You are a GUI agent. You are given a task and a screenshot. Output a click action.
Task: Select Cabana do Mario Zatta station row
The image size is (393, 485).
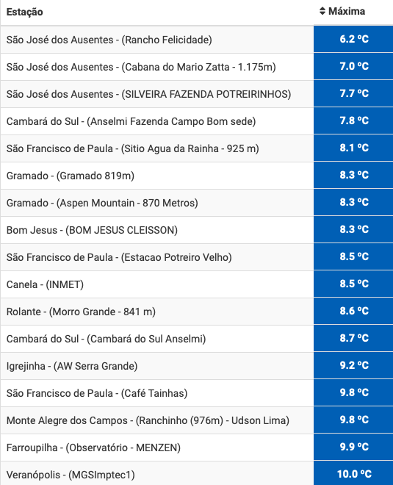[197, 67]
